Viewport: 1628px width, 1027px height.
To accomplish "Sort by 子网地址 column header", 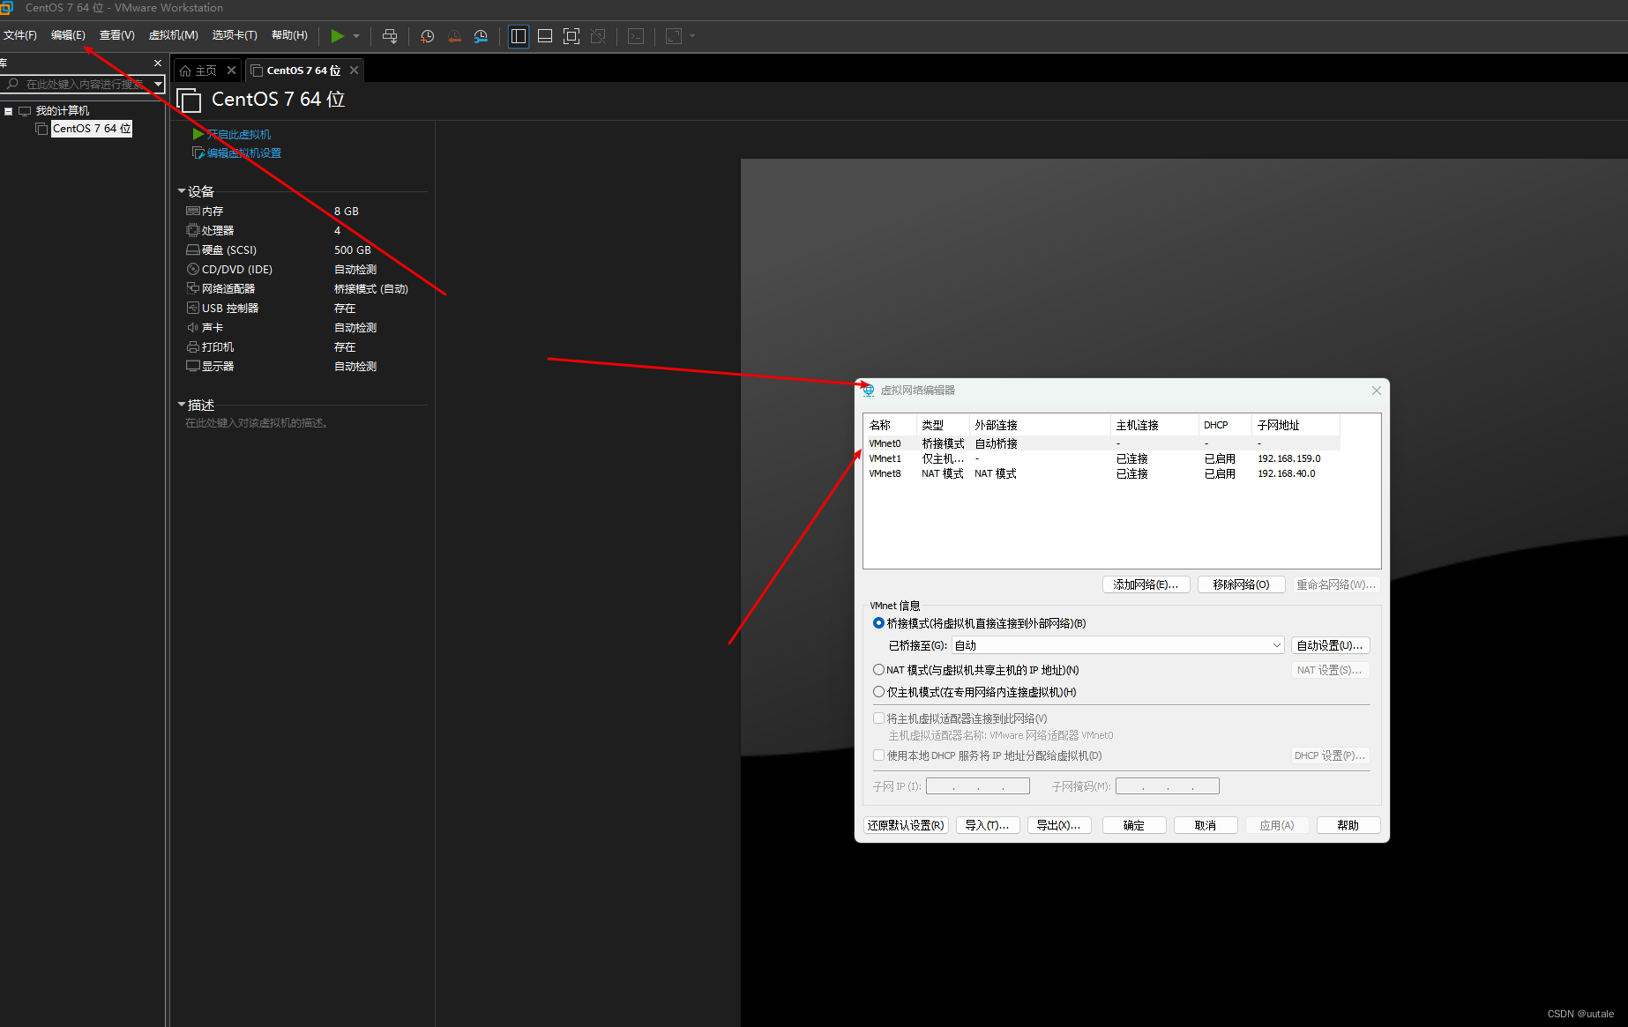I will click(1296, 425).
